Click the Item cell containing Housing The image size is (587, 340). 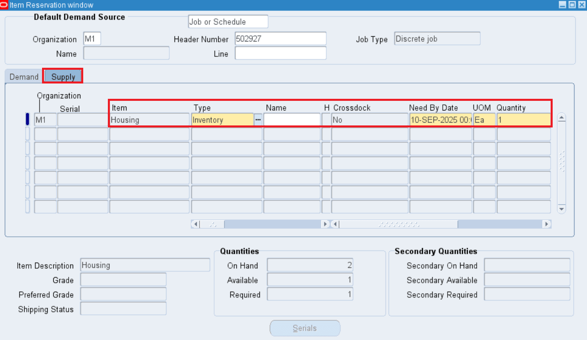click(149, 119)
